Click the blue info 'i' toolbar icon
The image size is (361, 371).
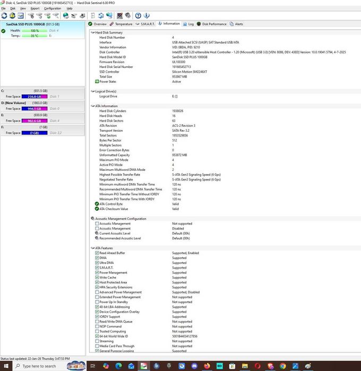click(147, 15)
